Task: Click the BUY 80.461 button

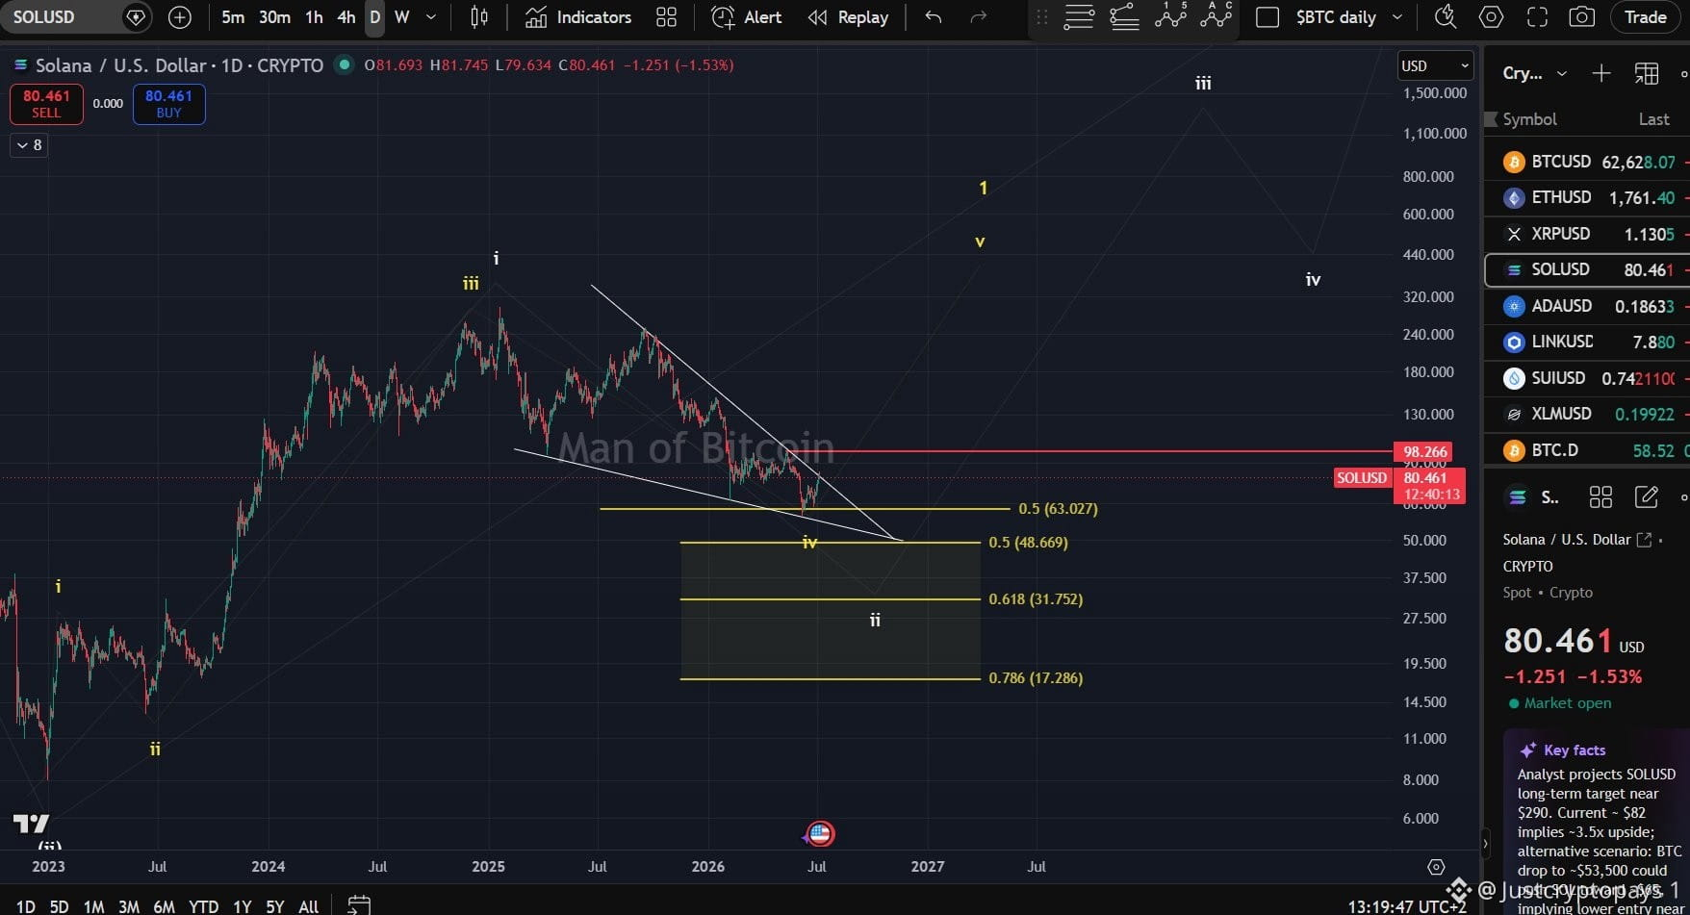Action: pos(168,104)
